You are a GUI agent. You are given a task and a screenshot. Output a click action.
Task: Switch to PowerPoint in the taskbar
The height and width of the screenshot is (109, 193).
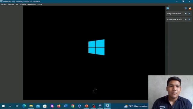click(x=87, y=106)
